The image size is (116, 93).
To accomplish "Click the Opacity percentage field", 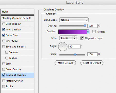I will (92, 26).
